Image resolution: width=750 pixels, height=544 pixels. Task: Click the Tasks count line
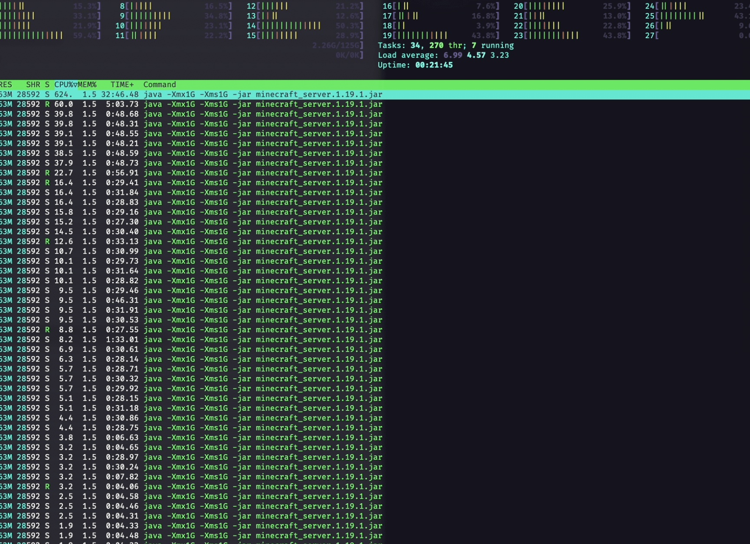pos(446,46)
